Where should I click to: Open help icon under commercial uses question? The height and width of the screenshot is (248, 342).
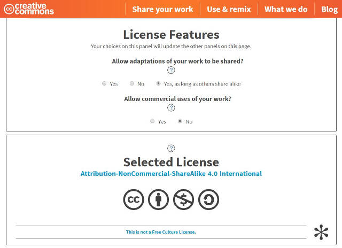click(x=171, y=107)
